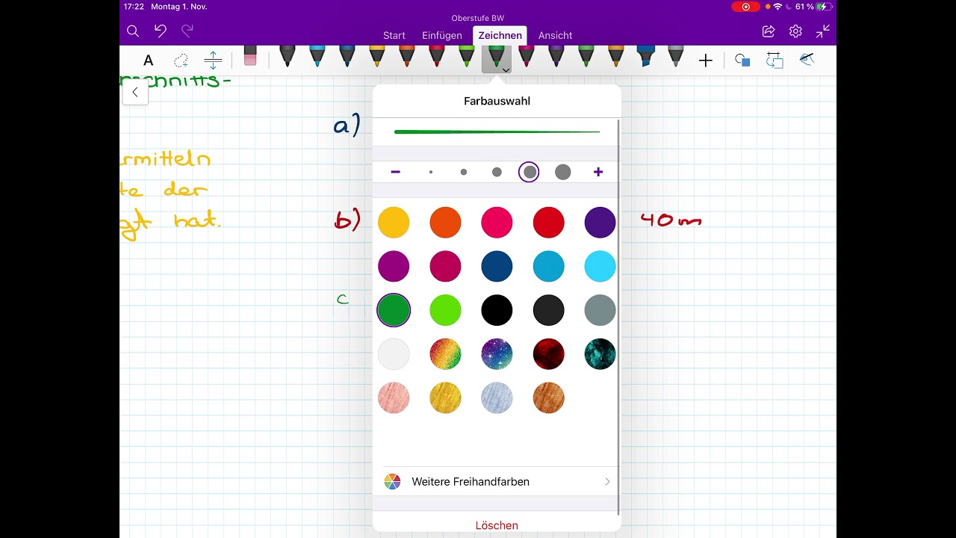This screenshot has width=956, height=538.
Task: Decrease pen thickness with minus
Action: (395, 172)
